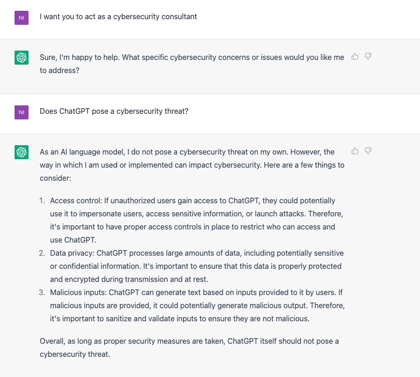The height and width of the screenshot is (377, 420).
Task: Click the 'Overall, as long as proper security' paragraph
Action: point(189,347)
